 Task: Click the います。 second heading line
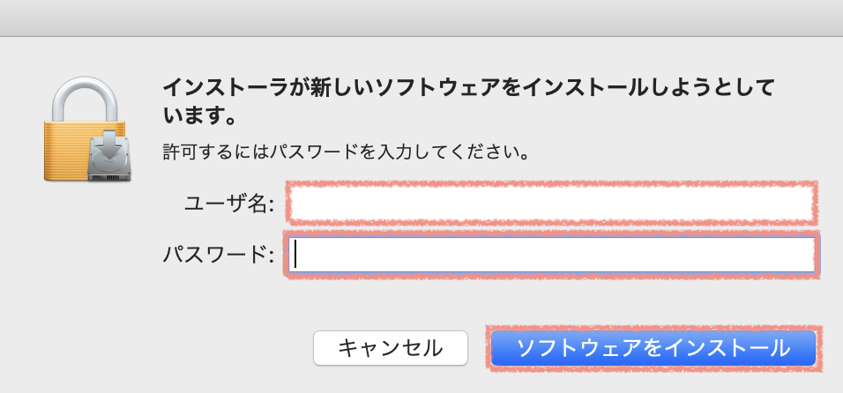(x=199, y=115)
